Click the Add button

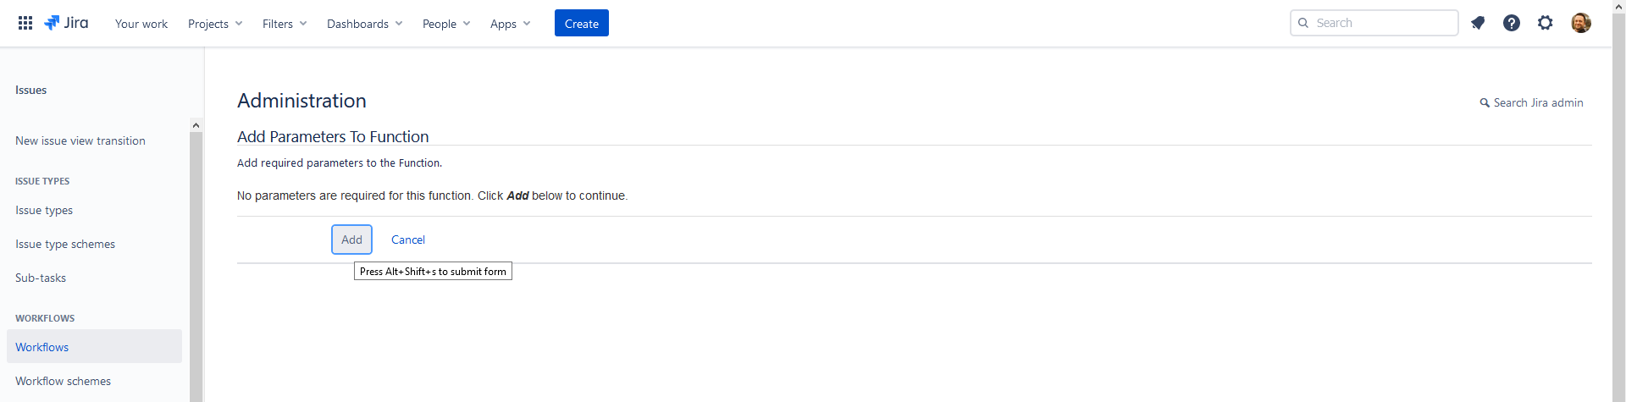pos(351,240)
